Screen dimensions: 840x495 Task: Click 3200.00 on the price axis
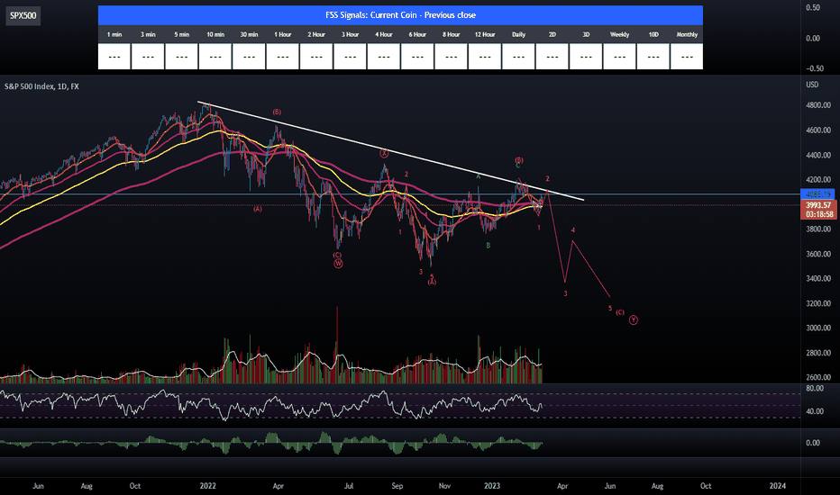pyautogui.click(x=818, y=303)
